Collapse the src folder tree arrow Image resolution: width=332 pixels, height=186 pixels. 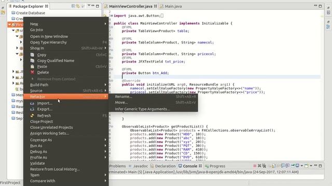click(13, 30)
